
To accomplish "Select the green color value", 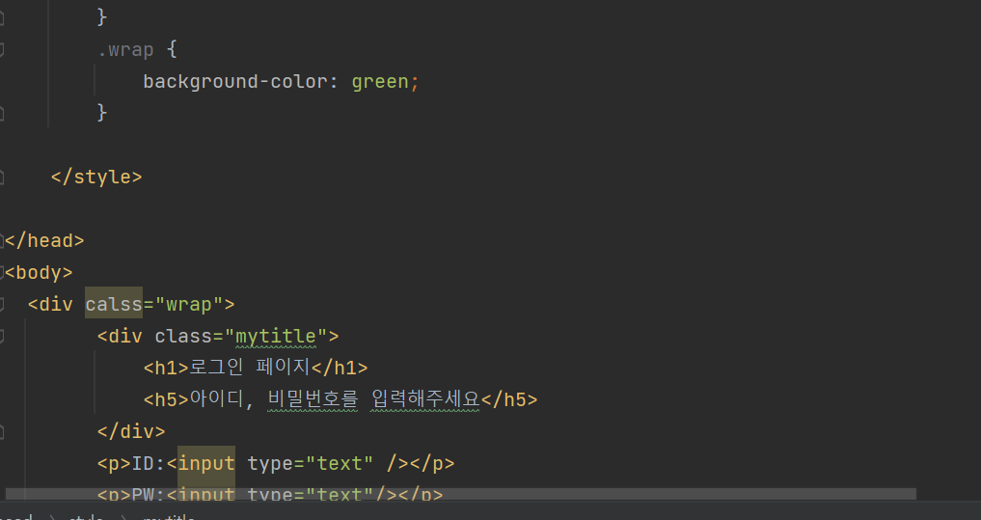I will [380, 81].
